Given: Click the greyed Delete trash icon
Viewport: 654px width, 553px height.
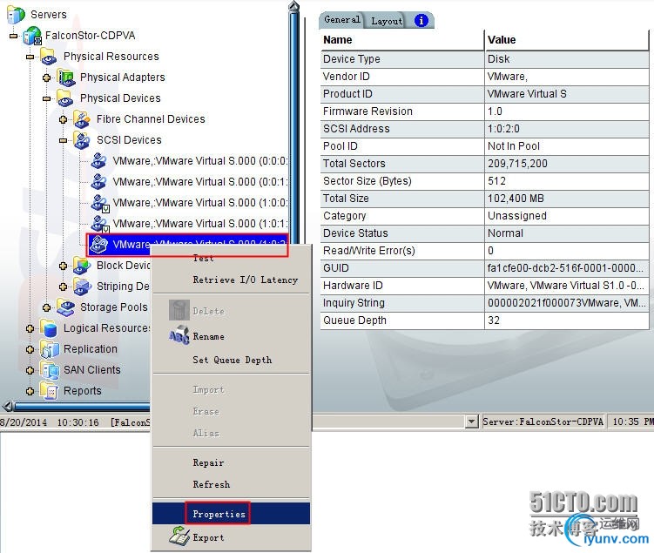Looking at the screenshot, I should [x=179, y=310].
